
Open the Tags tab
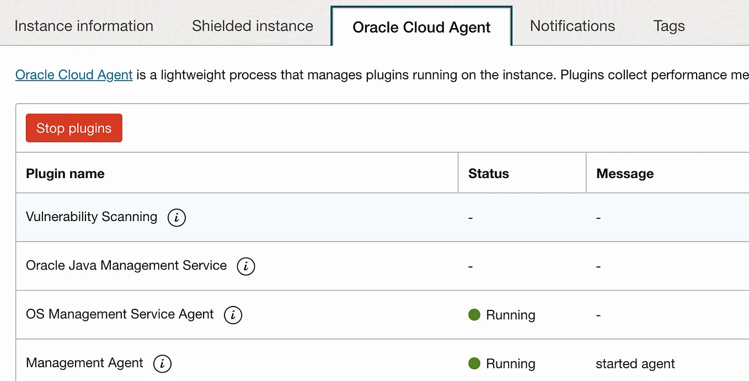tap(669, 26)
